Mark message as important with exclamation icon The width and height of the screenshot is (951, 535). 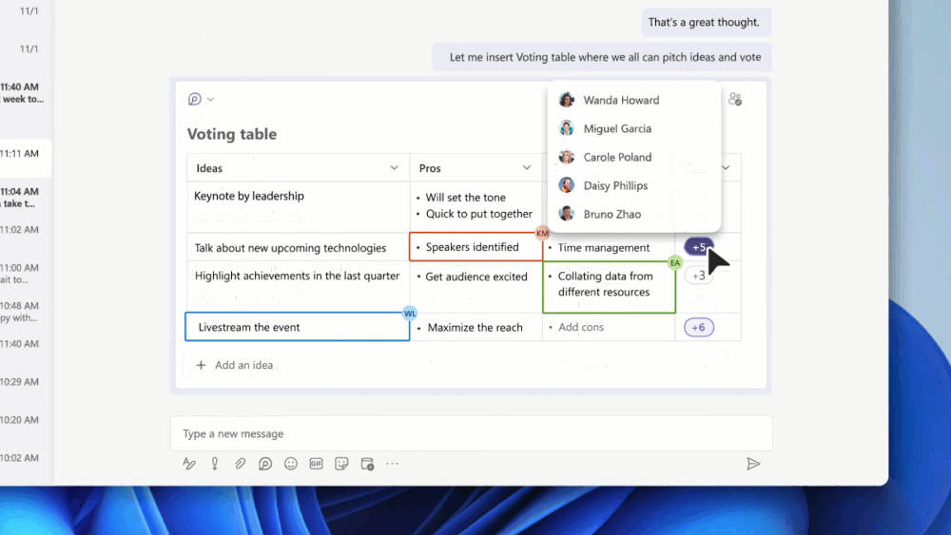[x=215, y=464]
